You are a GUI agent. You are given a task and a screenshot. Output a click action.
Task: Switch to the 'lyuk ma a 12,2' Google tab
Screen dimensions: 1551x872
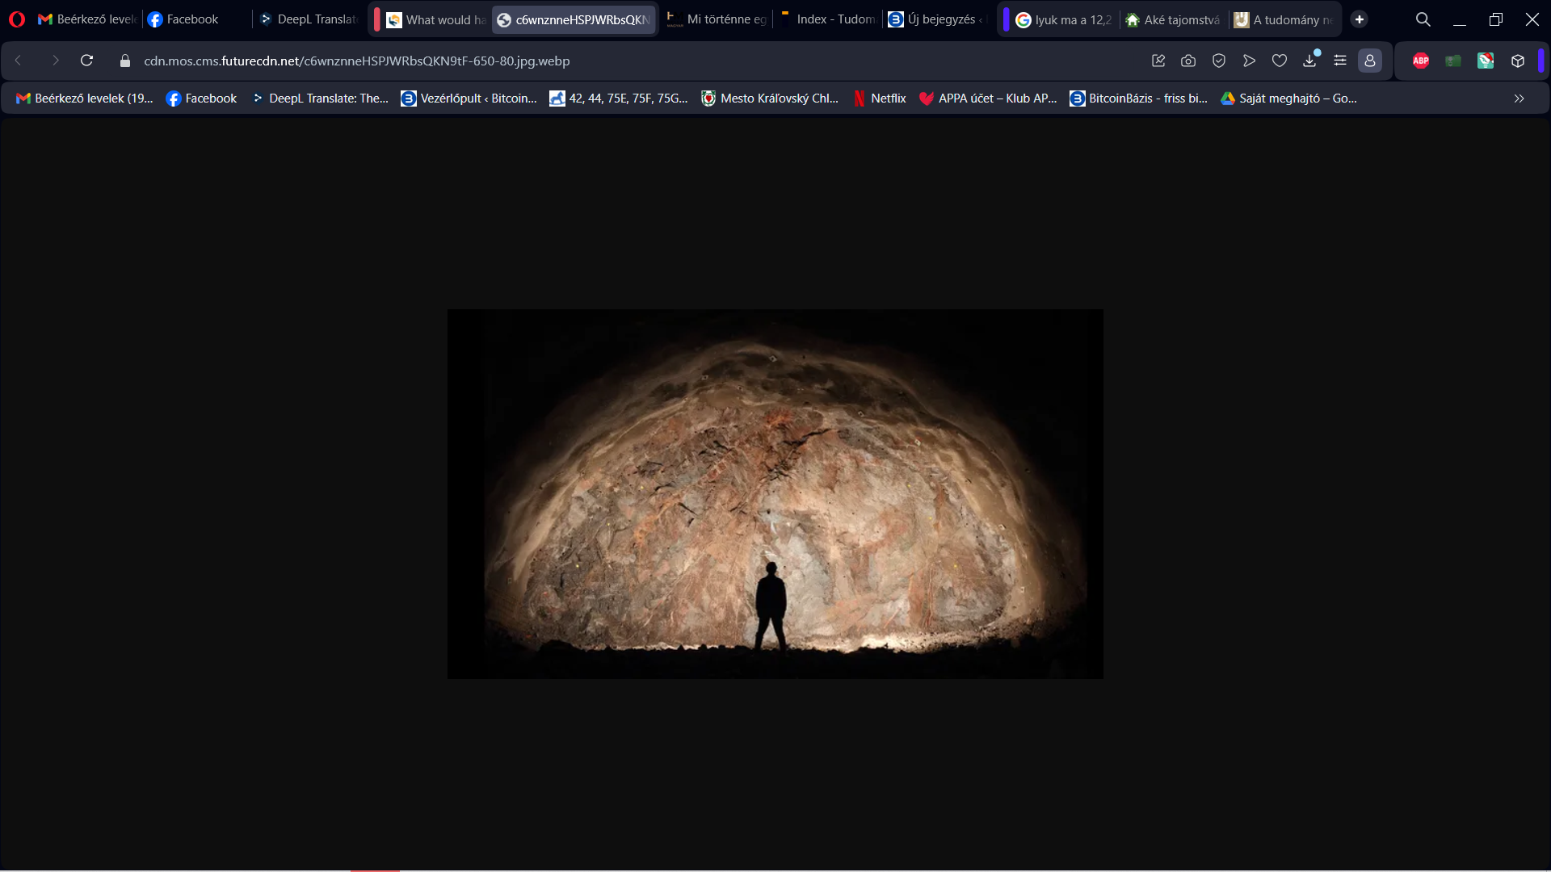[x=1065, y=19]
